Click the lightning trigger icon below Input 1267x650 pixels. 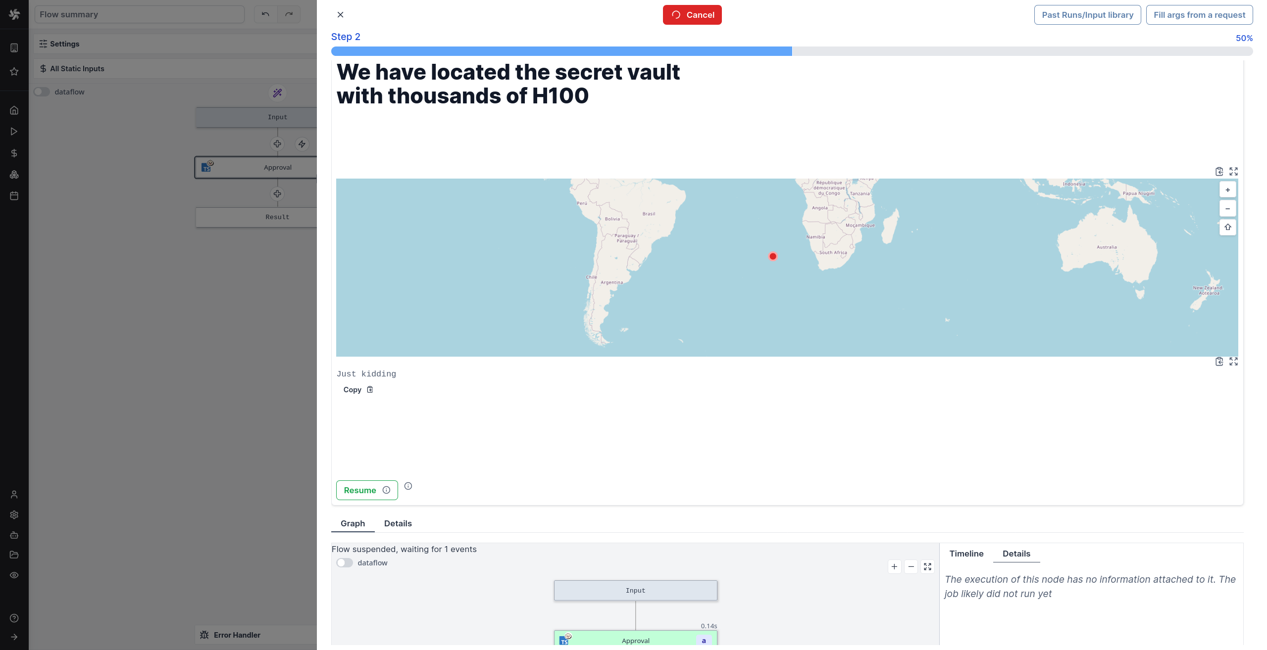point(302,144)
